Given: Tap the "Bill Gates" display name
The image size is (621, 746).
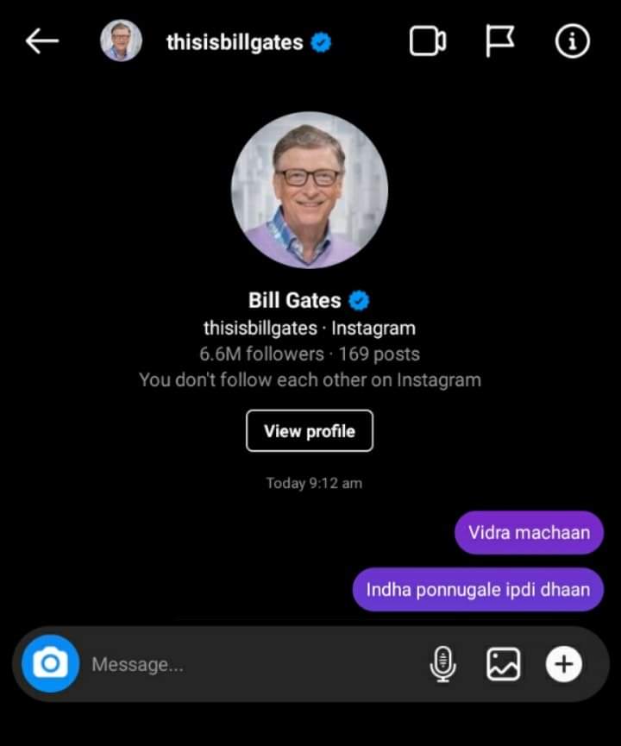Looking at the screenshot, I should point(295,300).
